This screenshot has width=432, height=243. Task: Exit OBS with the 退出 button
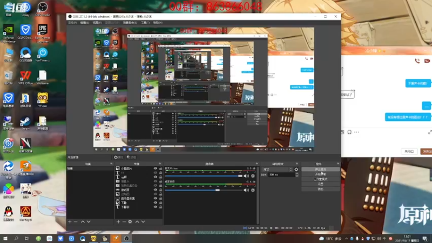tap(320, 190)
